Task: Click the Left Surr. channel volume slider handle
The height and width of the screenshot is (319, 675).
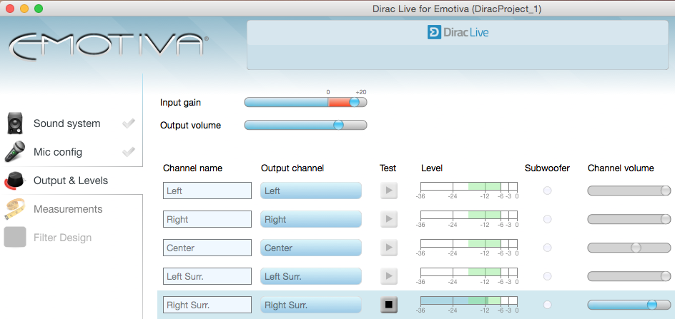Action: pos(666,276)
